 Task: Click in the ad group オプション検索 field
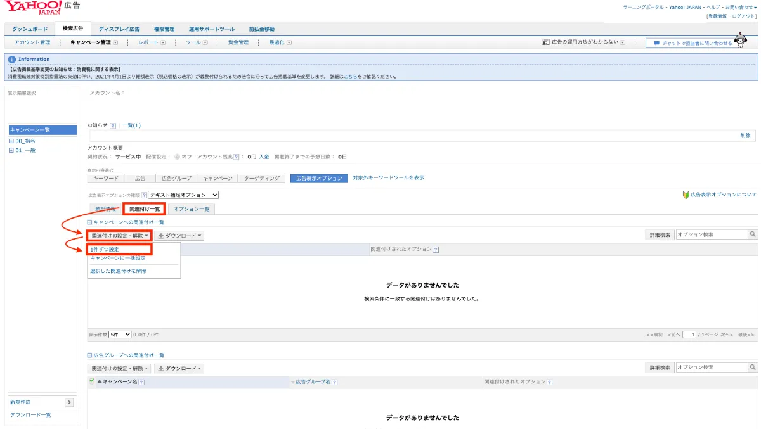click(712, 368)
